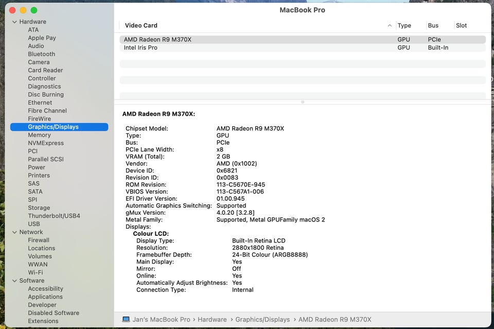Click the split-pane divider handle dot
Screen dimensions: 494x329
(x=303, y=102)
